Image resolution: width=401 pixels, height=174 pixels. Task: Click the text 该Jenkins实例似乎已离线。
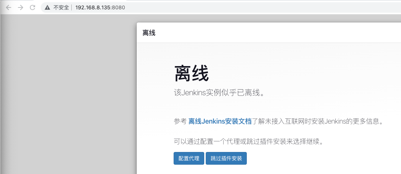219,93
